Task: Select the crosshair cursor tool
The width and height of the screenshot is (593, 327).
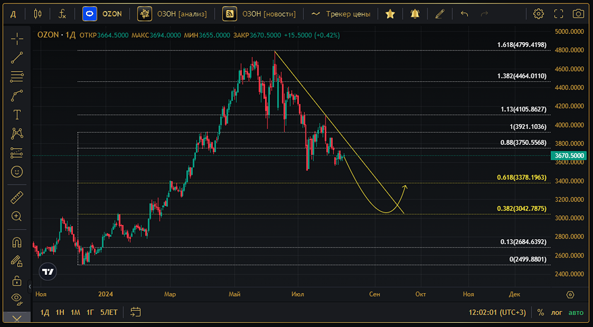Action: tap(17, 39)
